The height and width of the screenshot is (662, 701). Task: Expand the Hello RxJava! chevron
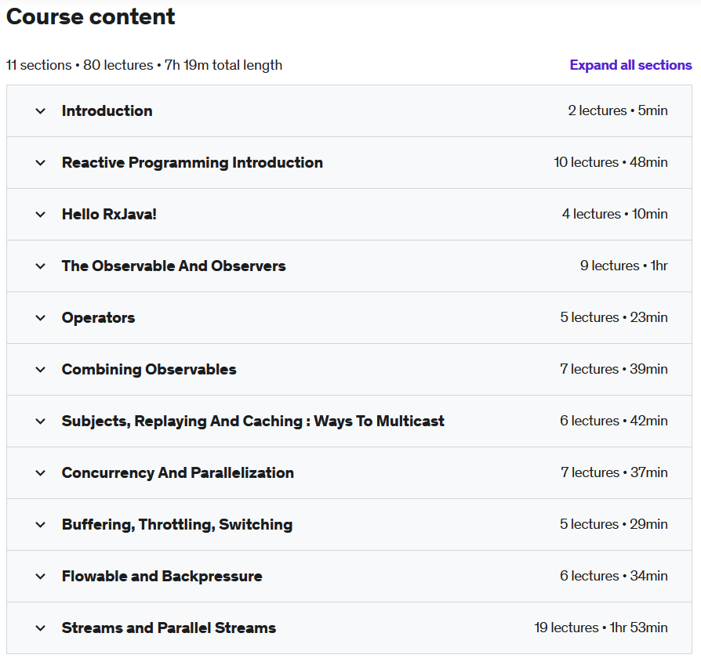click(x=40, y=215)
